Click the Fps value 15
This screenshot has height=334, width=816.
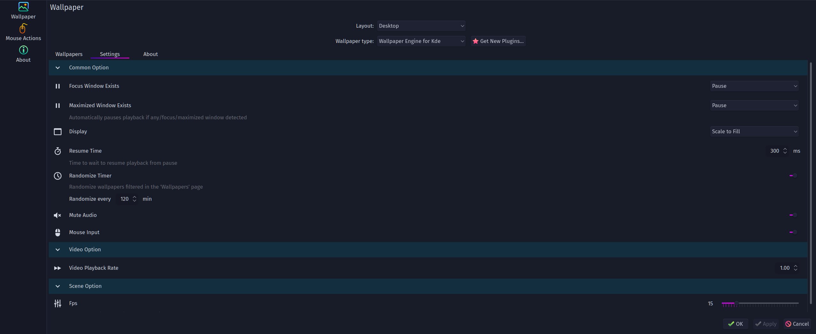click(x=710, y=303)
